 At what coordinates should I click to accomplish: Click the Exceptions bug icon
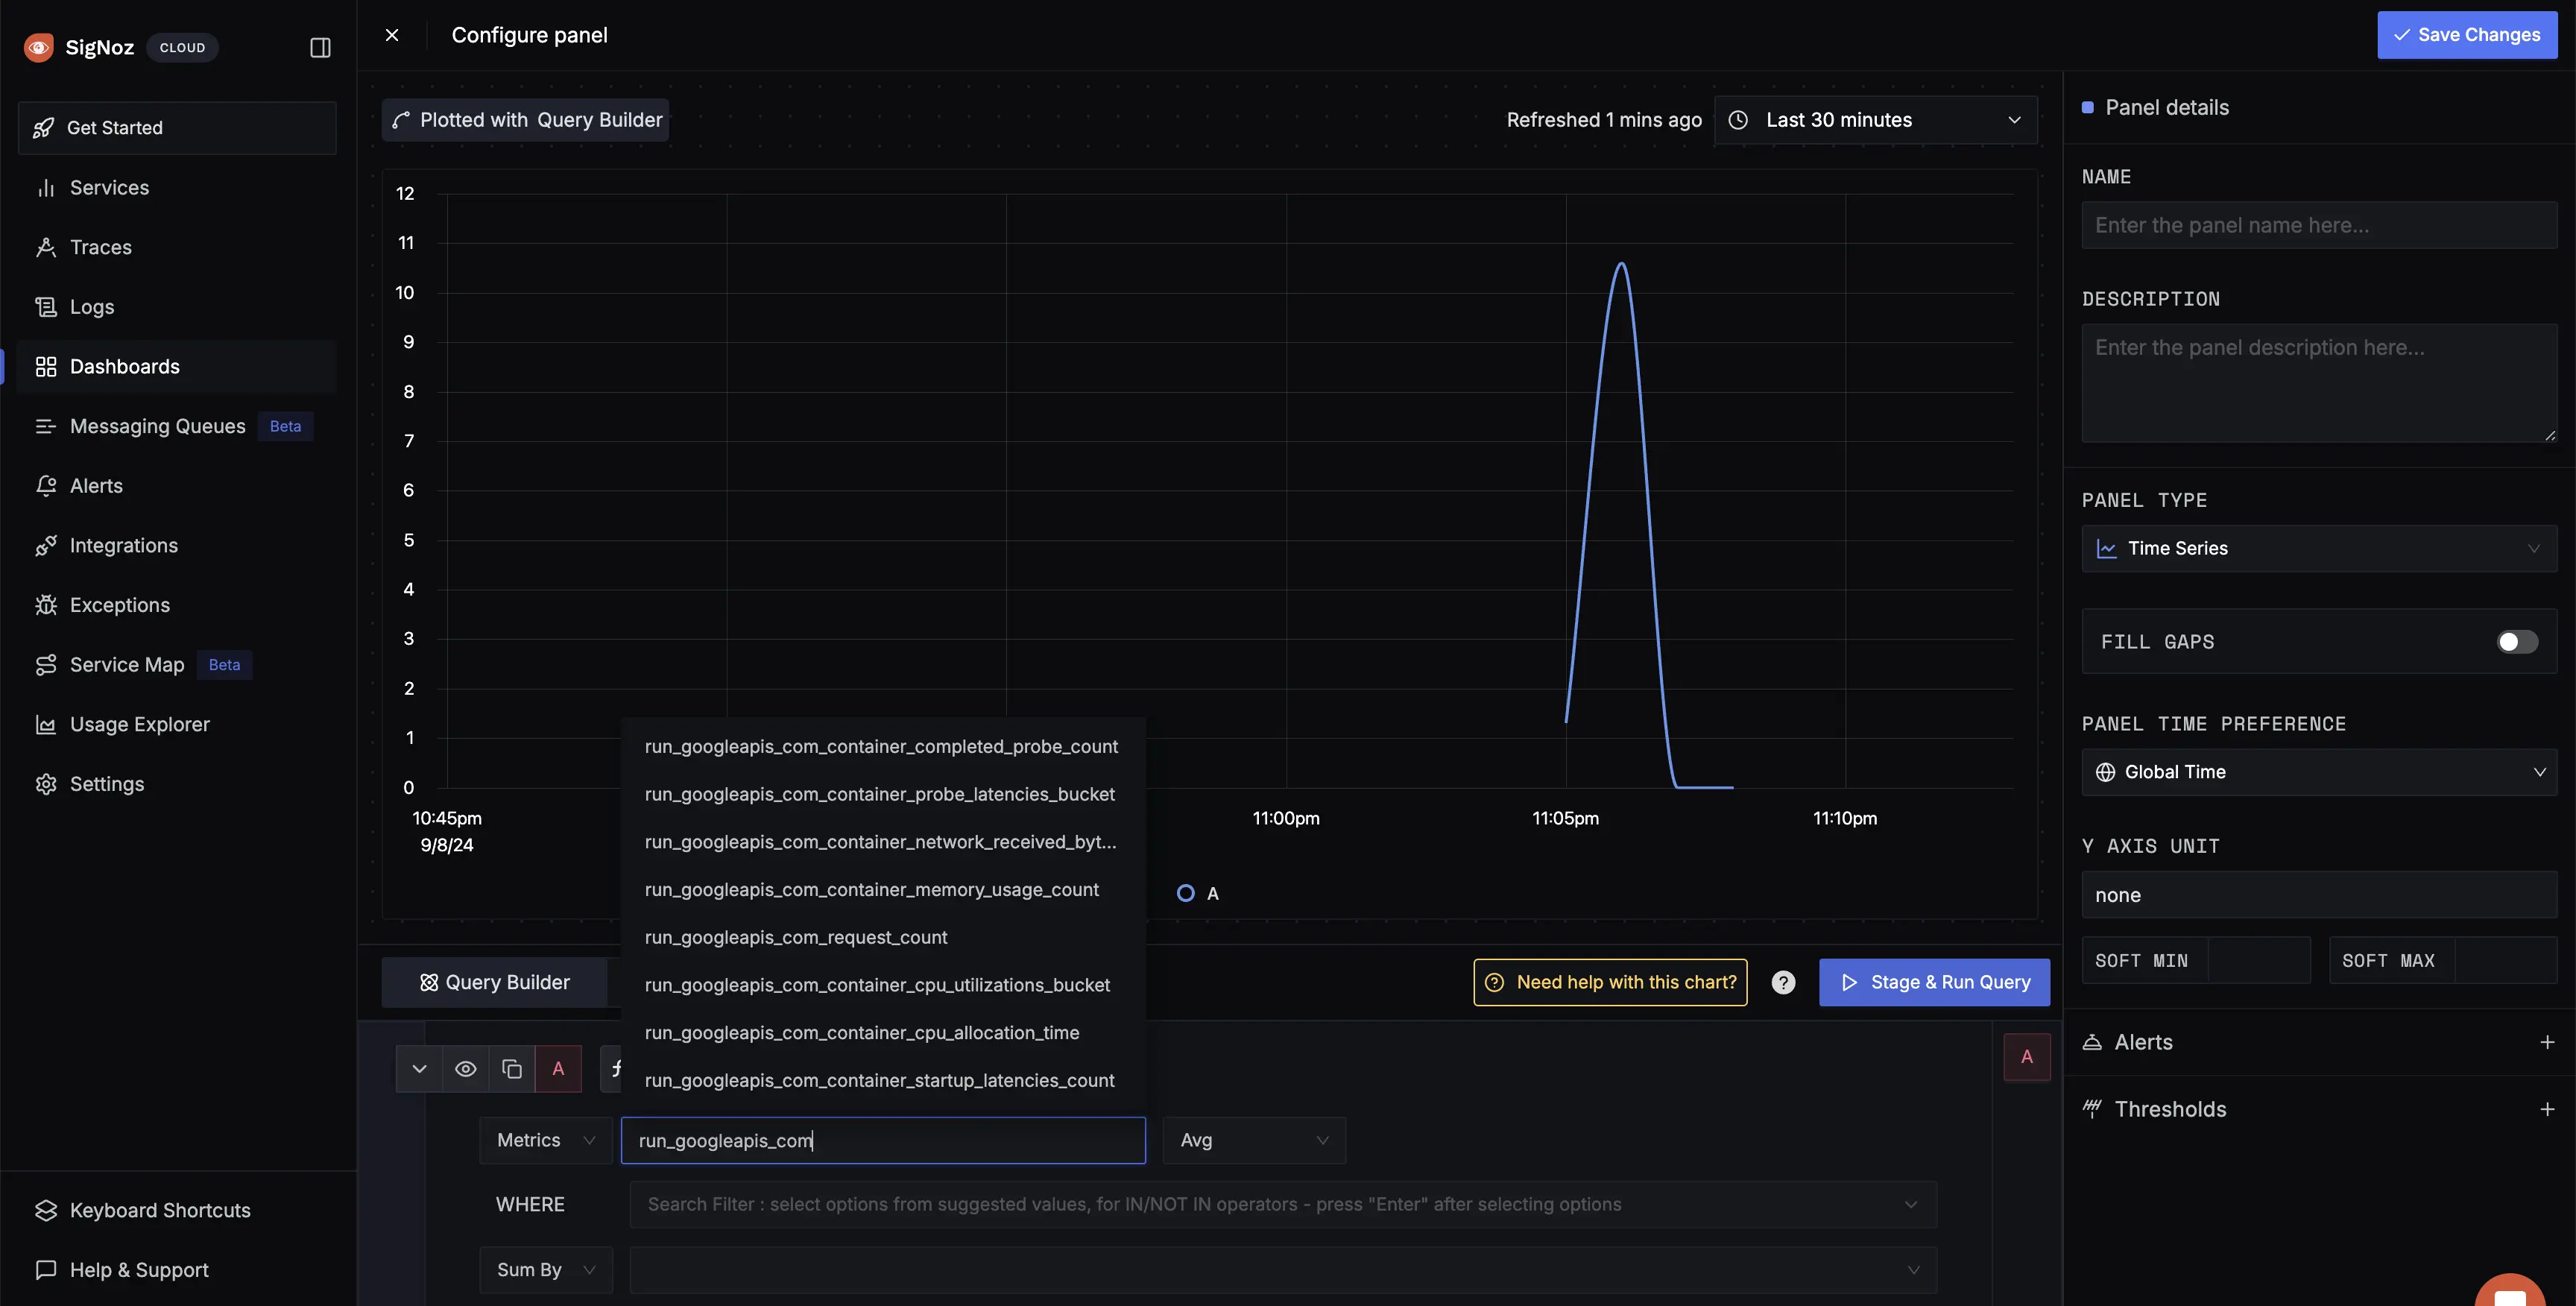click(46, 605)
